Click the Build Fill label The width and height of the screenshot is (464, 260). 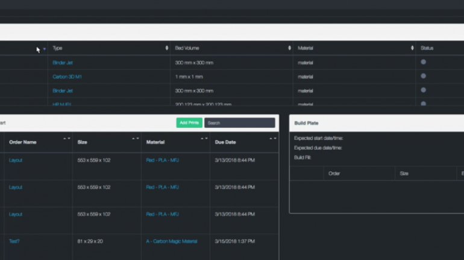point(303,157)
